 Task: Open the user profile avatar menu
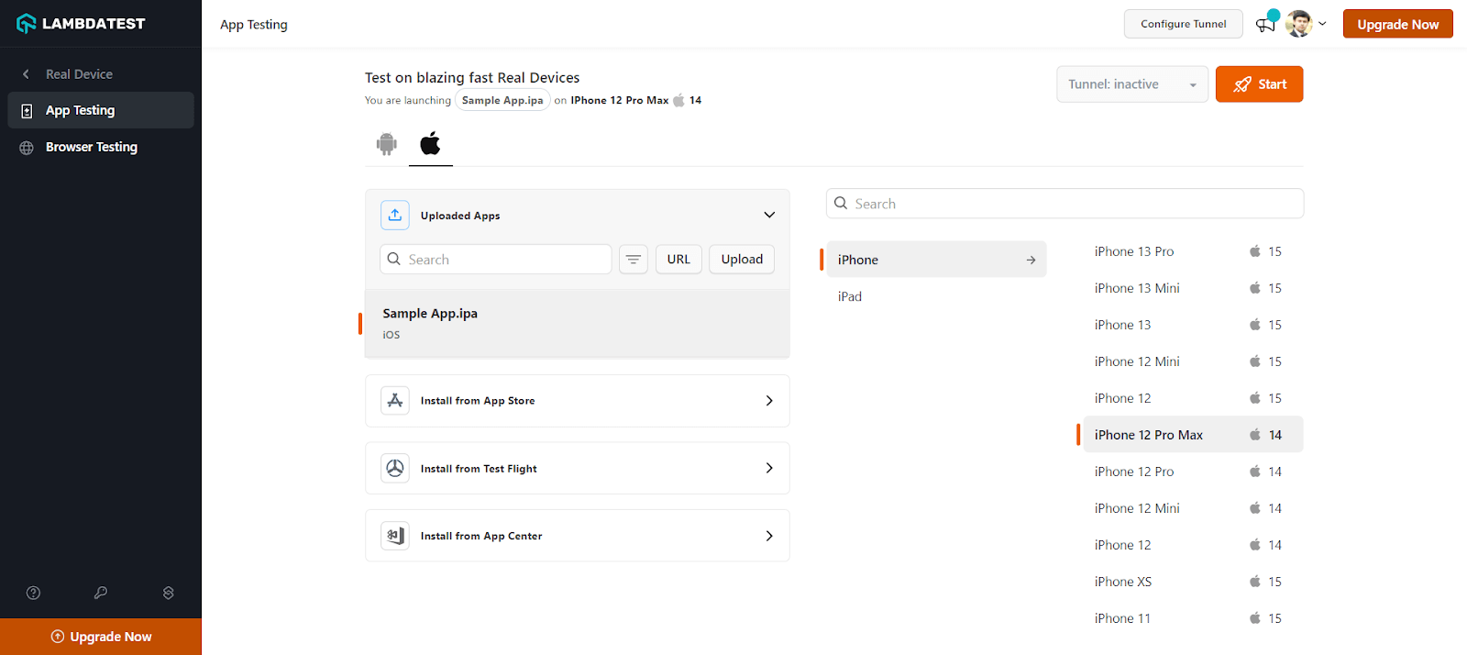pyautogui.click(x=1306, y=24)
